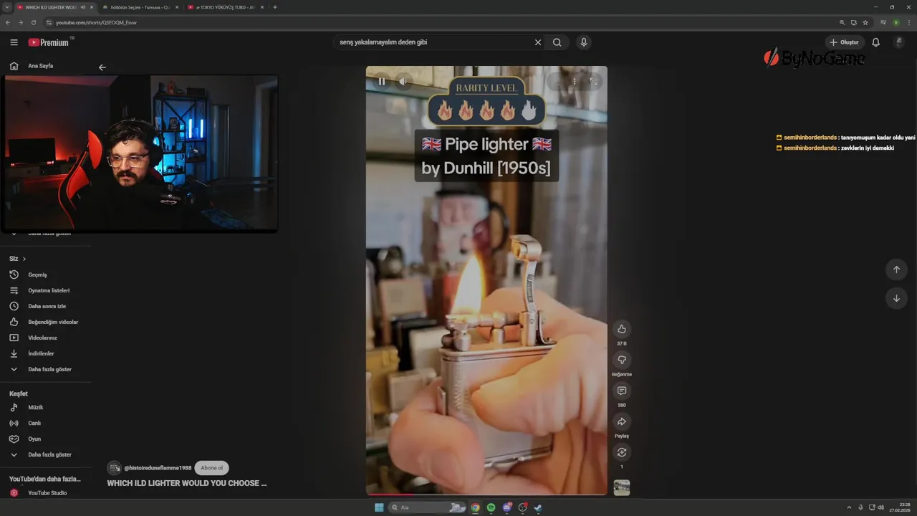
Task: Open Steam from the taskbar
Action: (x=538, y=507)
